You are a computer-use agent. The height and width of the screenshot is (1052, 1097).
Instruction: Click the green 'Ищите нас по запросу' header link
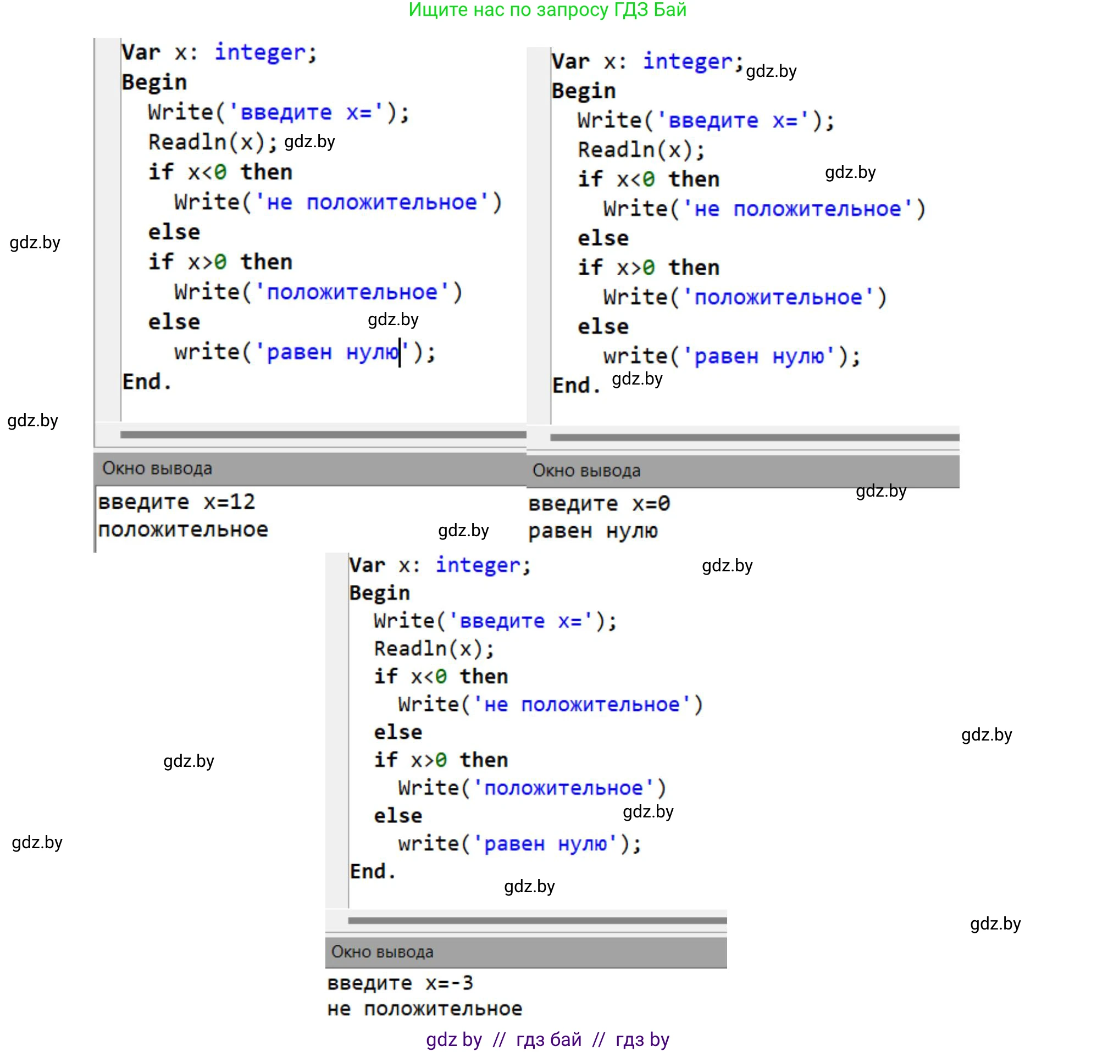[x=547, y=10]
